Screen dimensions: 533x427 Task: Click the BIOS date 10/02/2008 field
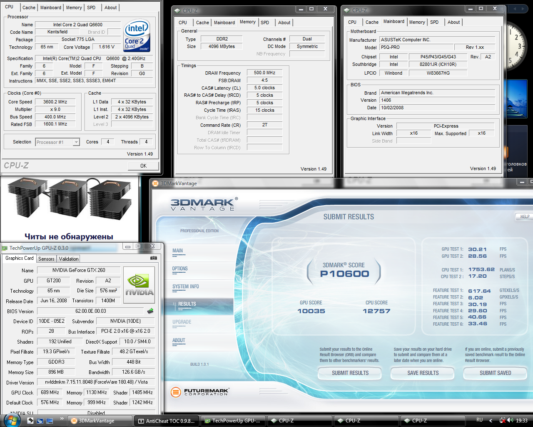coord(437,108)
